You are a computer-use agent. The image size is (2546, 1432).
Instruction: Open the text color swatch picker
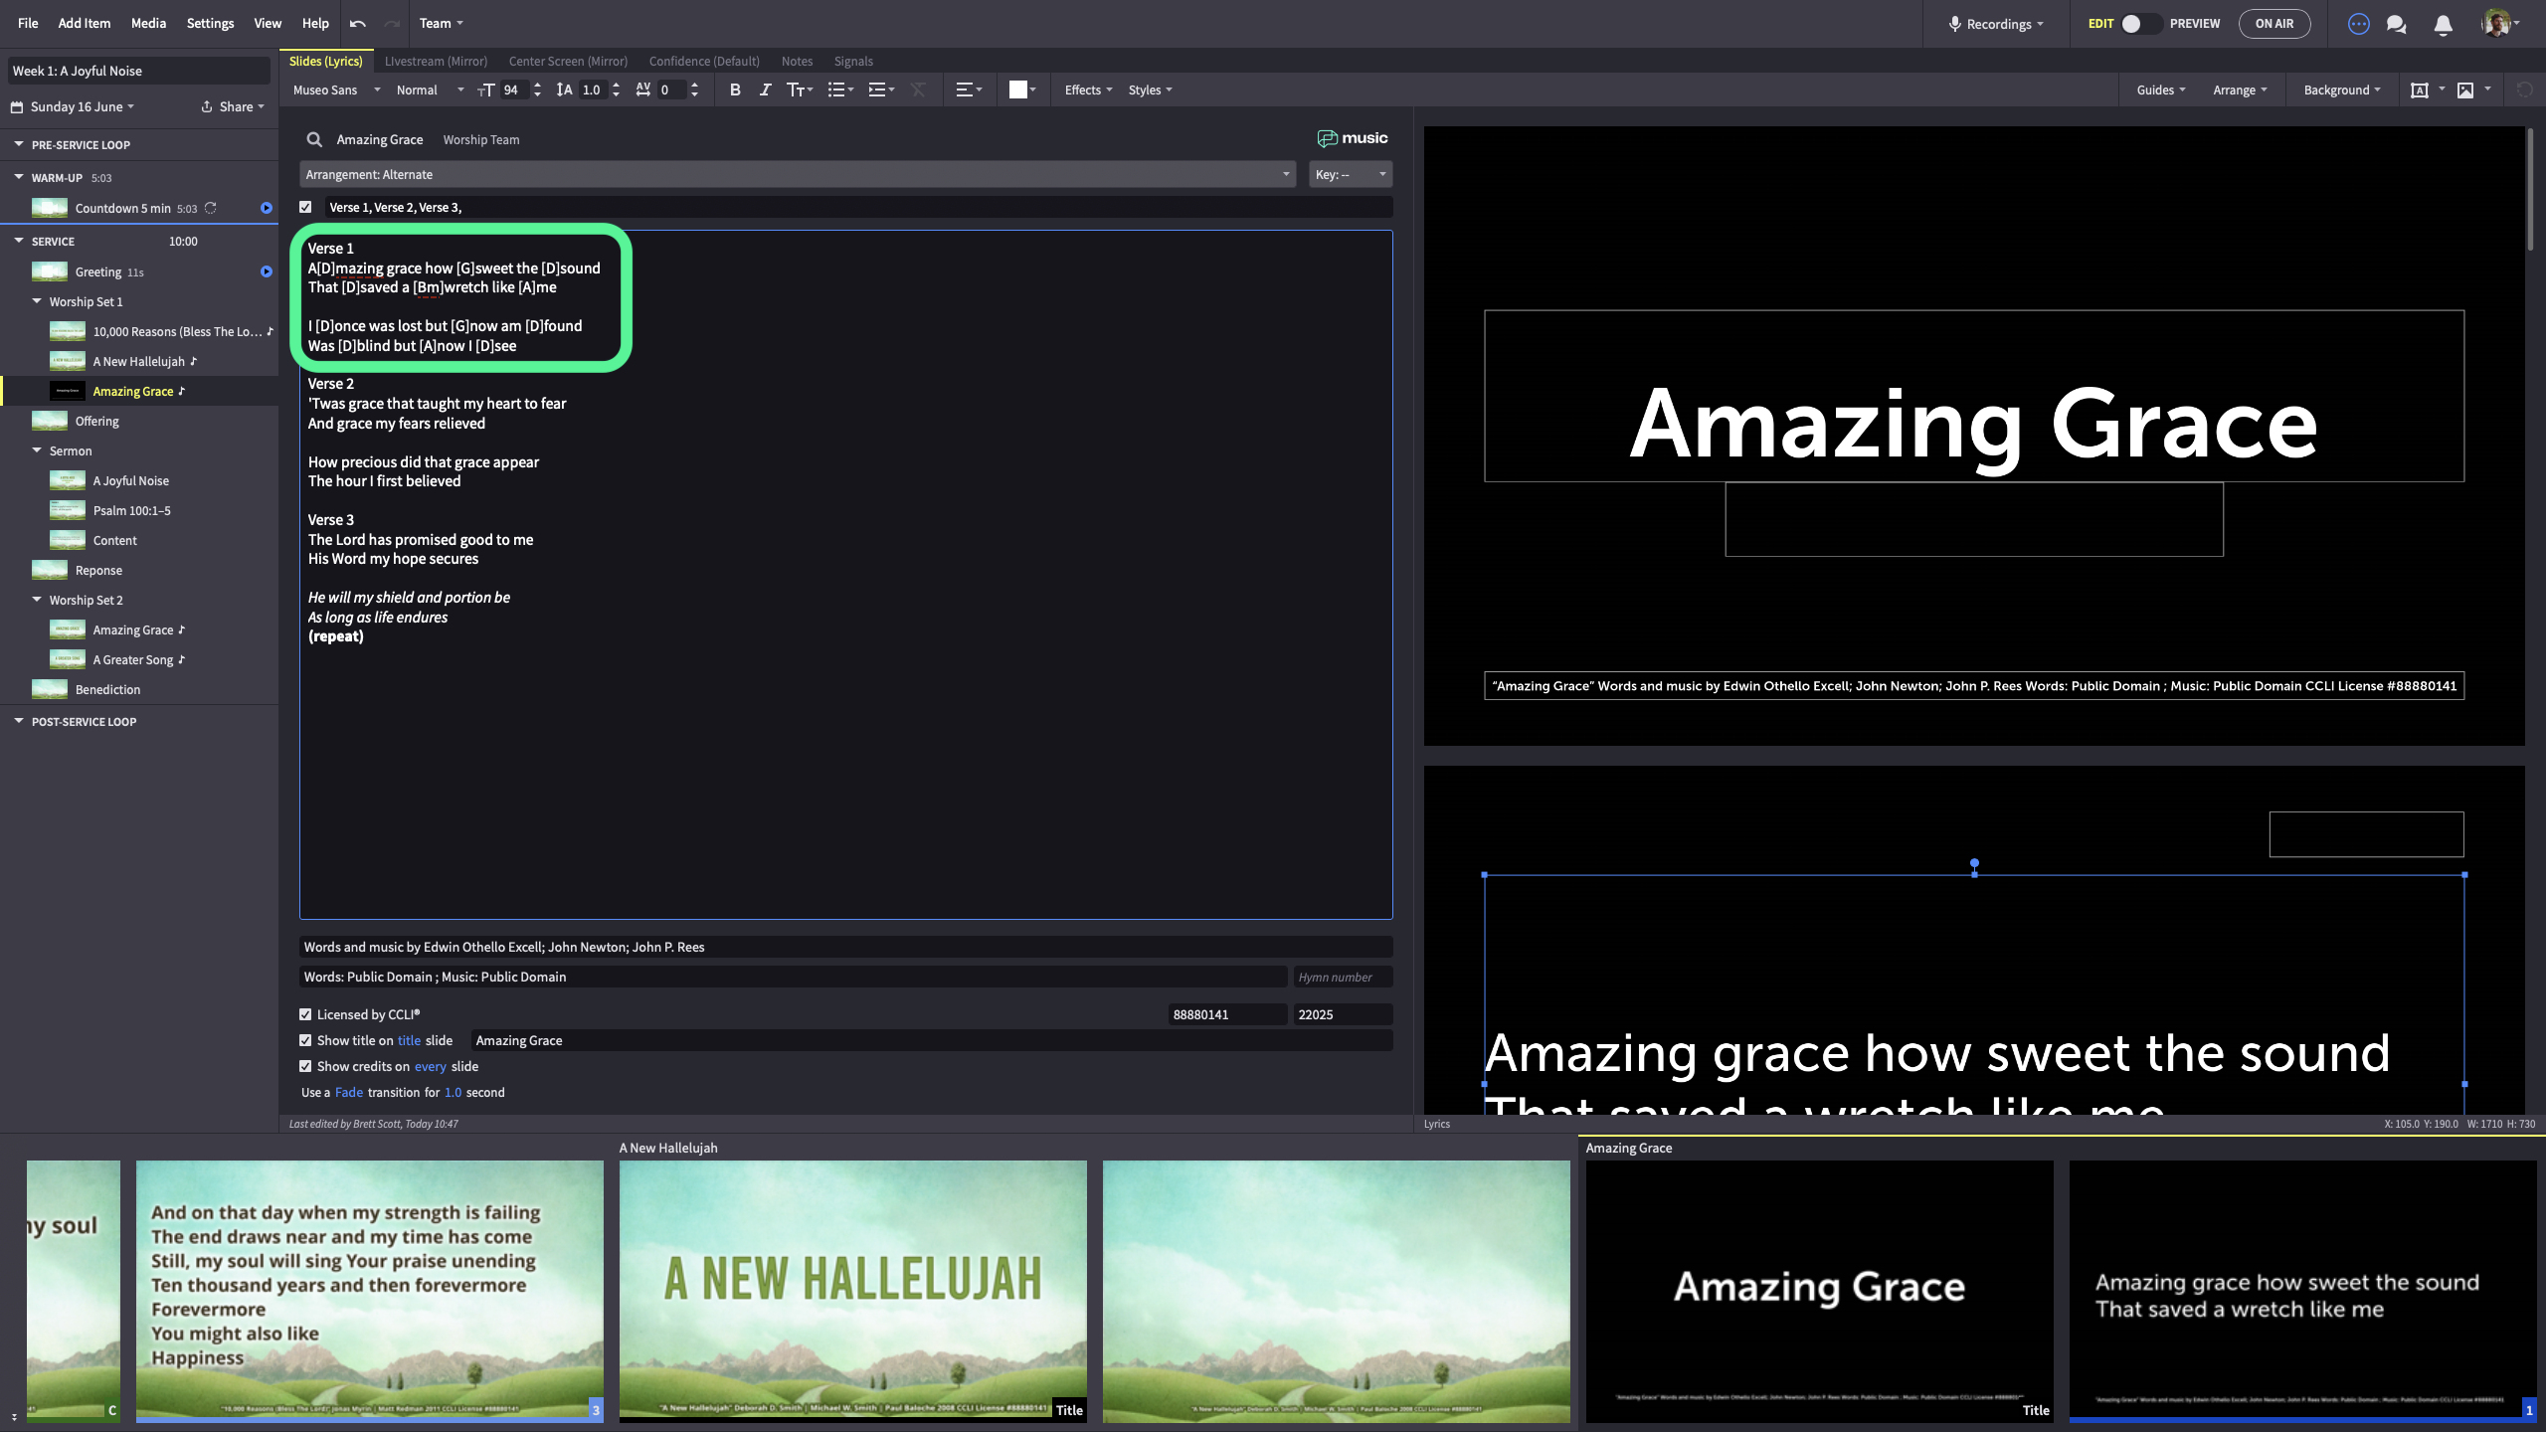coord(1022,90)
